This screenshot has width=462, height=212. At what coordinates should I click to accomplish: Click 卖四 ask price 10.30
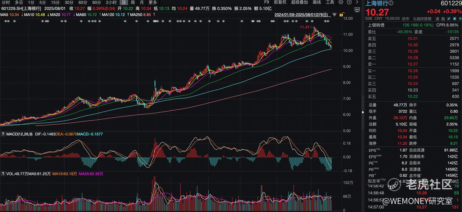(413, 45)
